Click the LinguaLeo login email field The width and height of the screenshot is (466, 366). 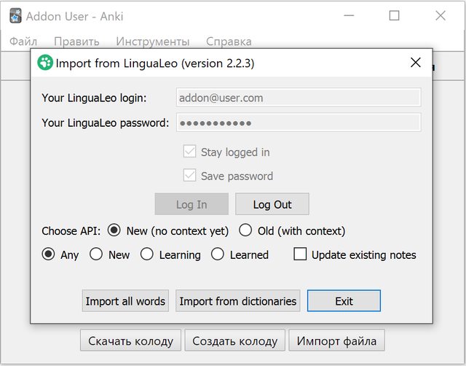click(x=299, y=97)
